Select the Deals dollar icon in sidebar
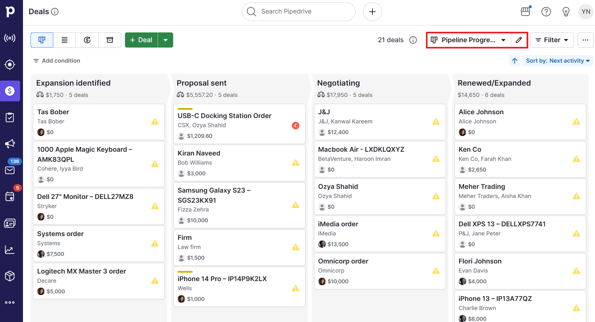595x322 pixels. pyautogui.click(x=10, y=91)
